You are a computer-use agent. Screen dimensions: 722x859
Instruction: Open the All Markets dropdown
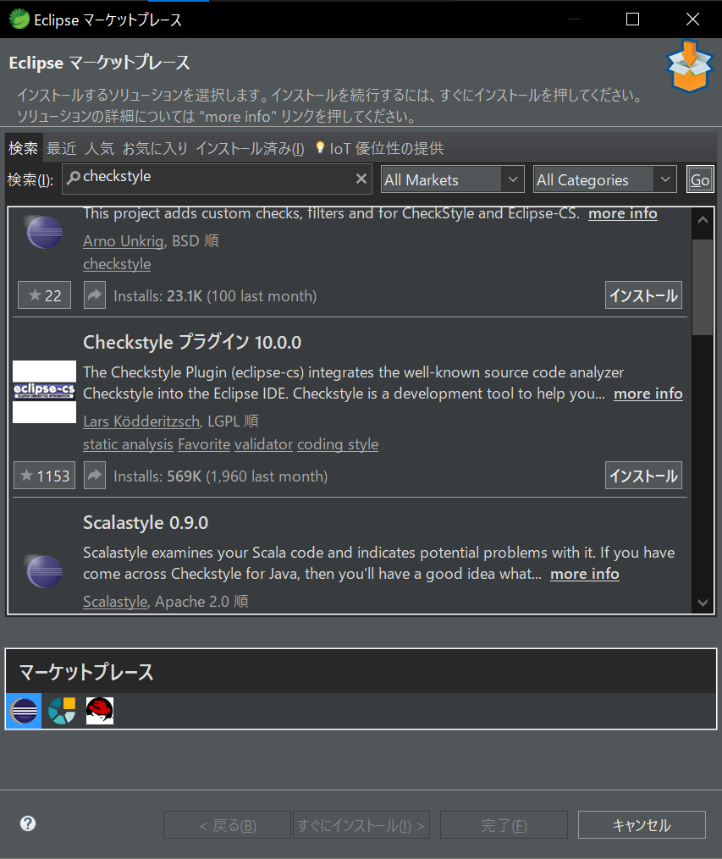pyautogui.click(x=452, y=179)
